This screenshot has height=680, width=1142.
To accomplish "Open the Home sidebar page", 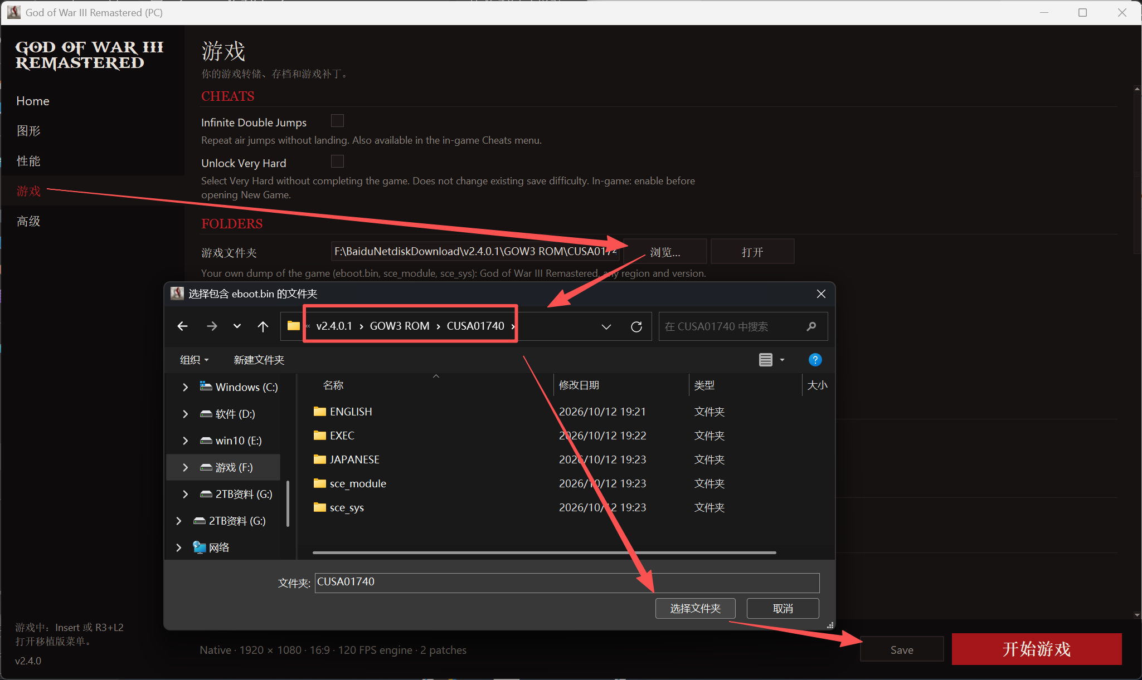I will click(33, 101).
